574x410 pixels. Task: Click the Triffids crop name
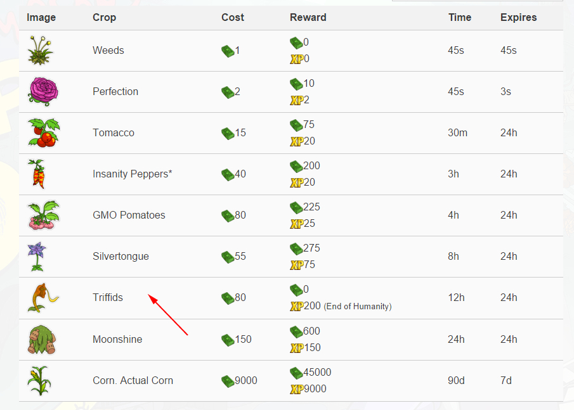[x=108, y=298]
